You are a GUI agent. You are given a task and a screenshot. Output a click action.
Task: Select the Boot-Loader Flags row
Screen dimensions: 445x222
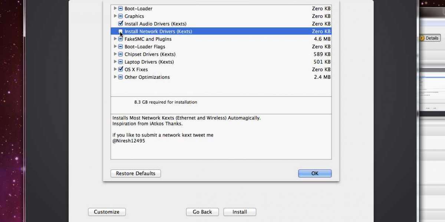[x=145, y=47]
